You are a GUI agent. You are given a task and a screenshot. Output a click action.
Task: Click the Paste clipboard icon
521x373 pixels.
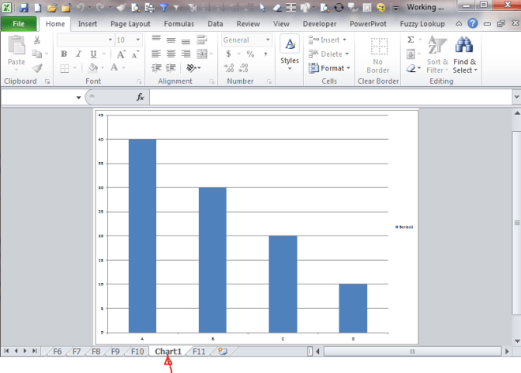coord(17,45)
